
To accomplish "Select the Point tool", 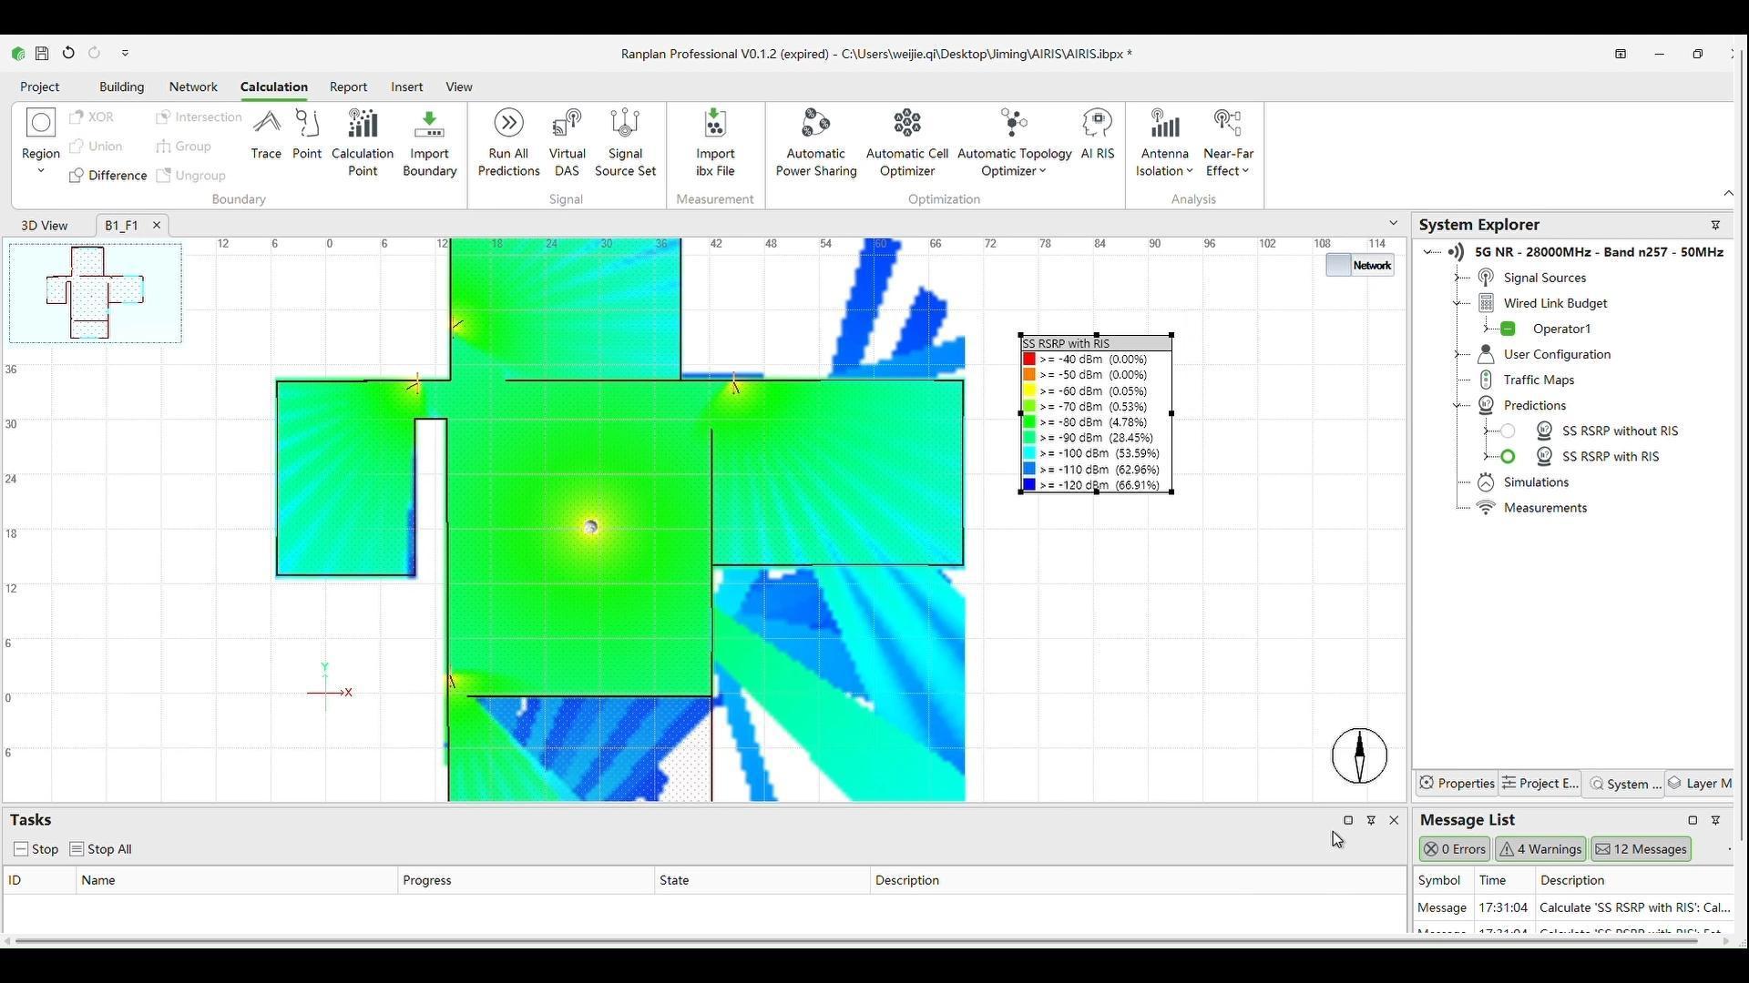I will click(307, 135).
